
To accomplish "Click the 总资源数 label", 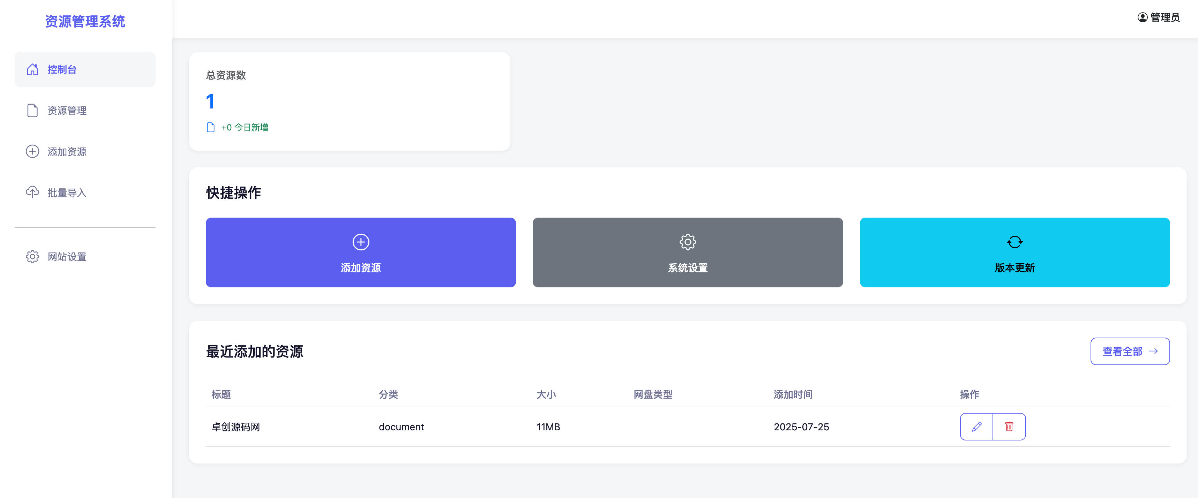I will (x=226, y=75).
